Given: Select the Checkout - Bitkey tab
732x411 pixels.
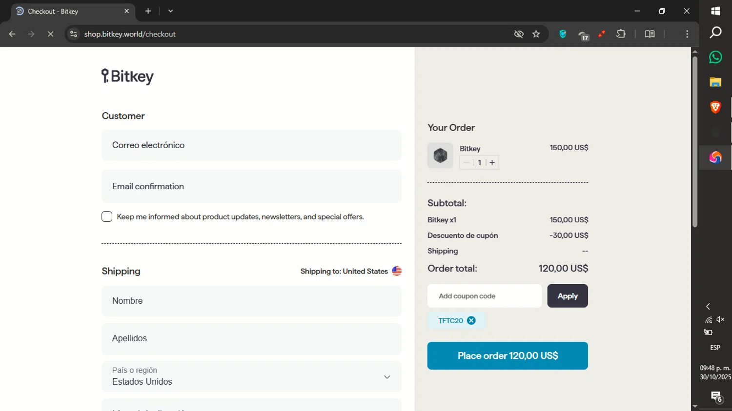Looking at the screenshot, I should [72, 11].
